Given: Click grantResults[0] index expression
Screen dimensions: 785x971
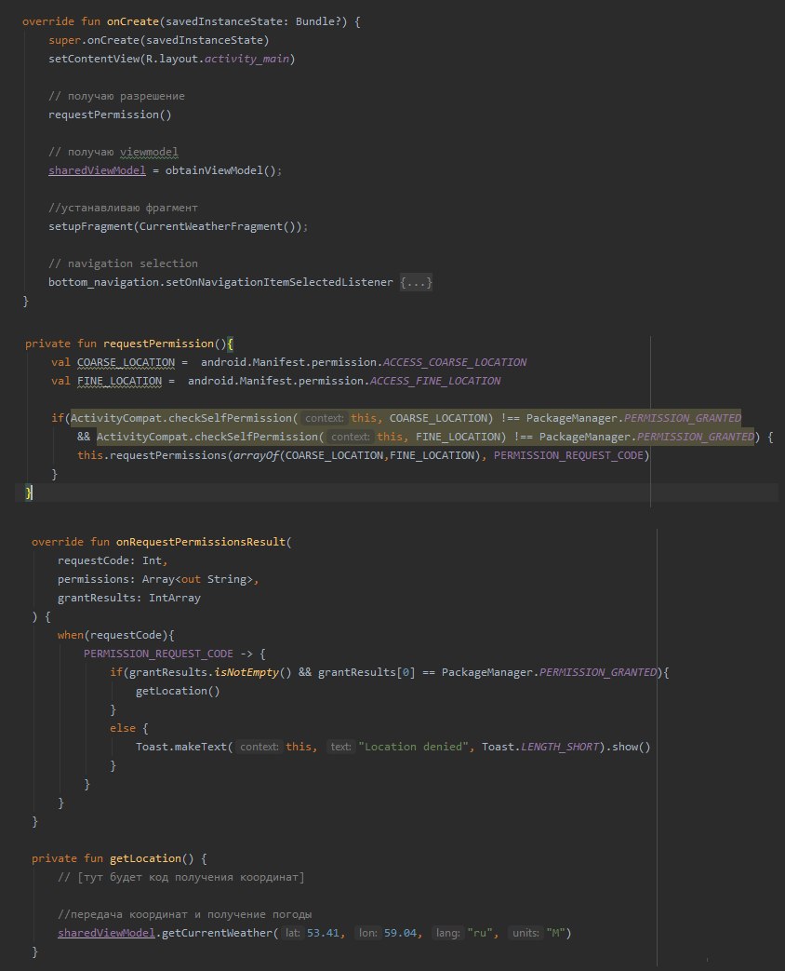Looking at the screenshot, I should point(366,672).
